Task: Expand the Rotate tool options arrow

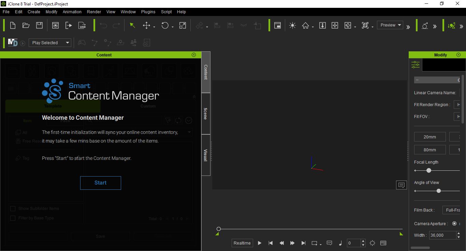Action: (x=173, y=27)
